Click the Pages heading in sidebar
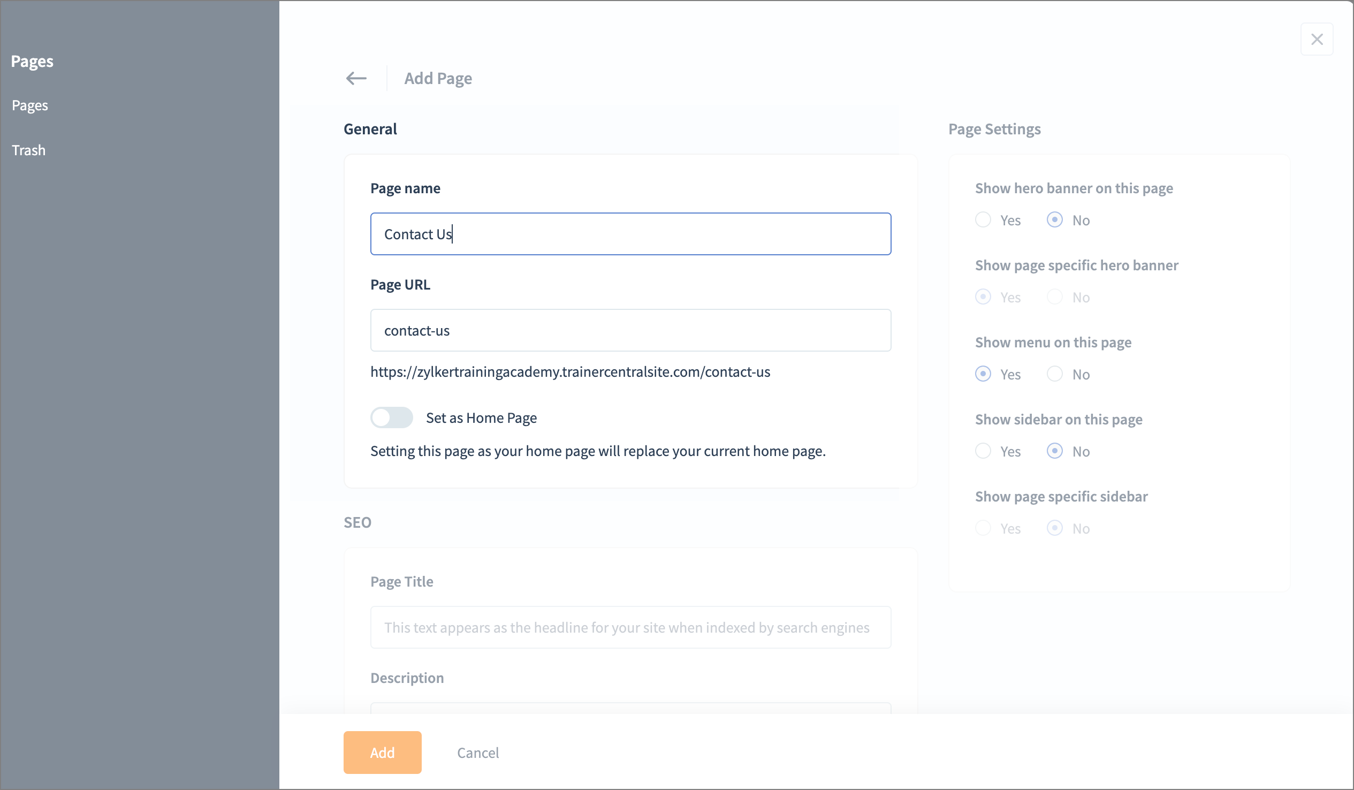This screenshot has height=790, width=1354. (32, 61)
